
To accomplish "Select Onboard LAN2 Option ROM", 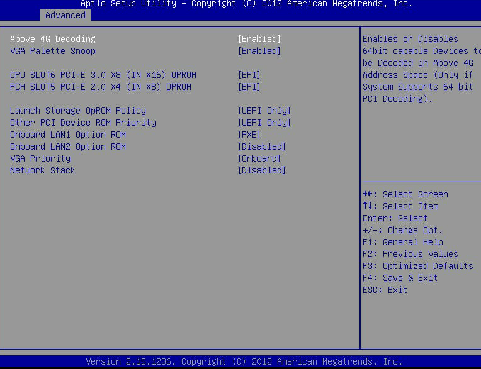I will click(68, 146).
